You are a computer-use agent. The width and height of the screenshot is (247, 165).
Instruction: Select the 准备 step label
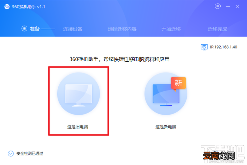coord(35,29)
